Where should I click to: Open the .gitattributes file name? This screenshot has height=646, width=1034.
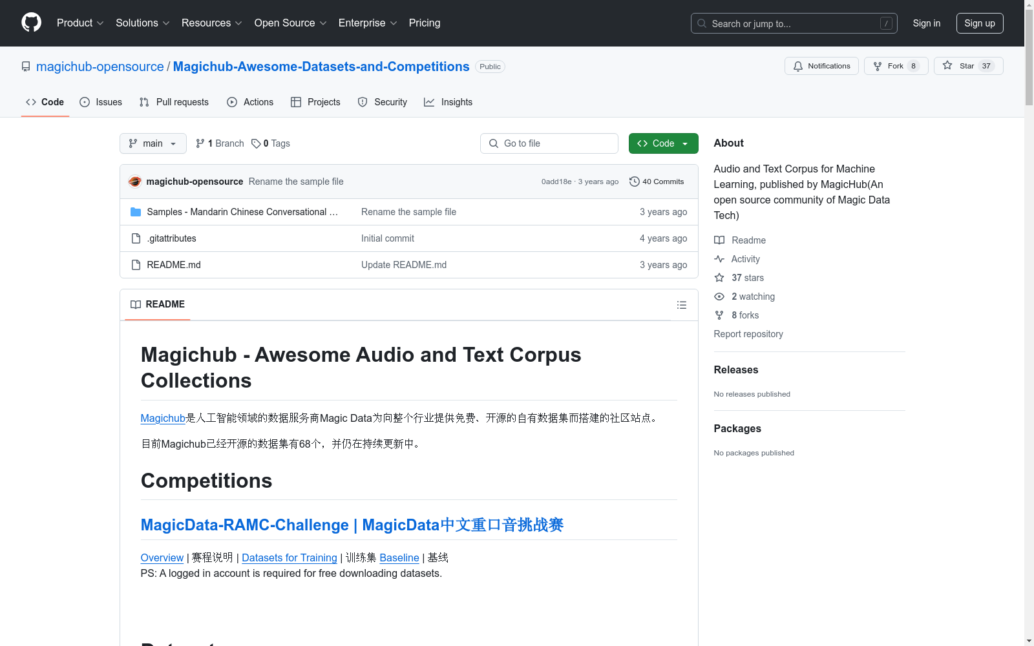click(x=171, y=238)
